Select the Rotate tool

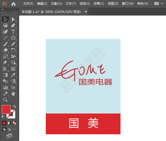click(13, 50)
